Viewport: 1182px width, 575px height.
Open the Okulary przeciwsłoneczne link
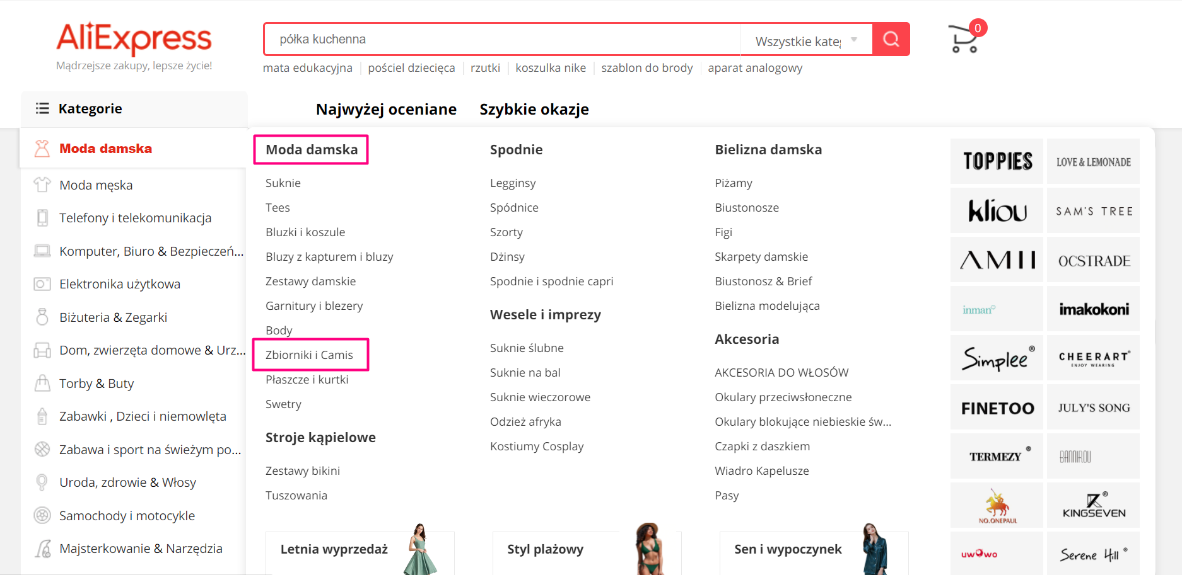[783, 397]
